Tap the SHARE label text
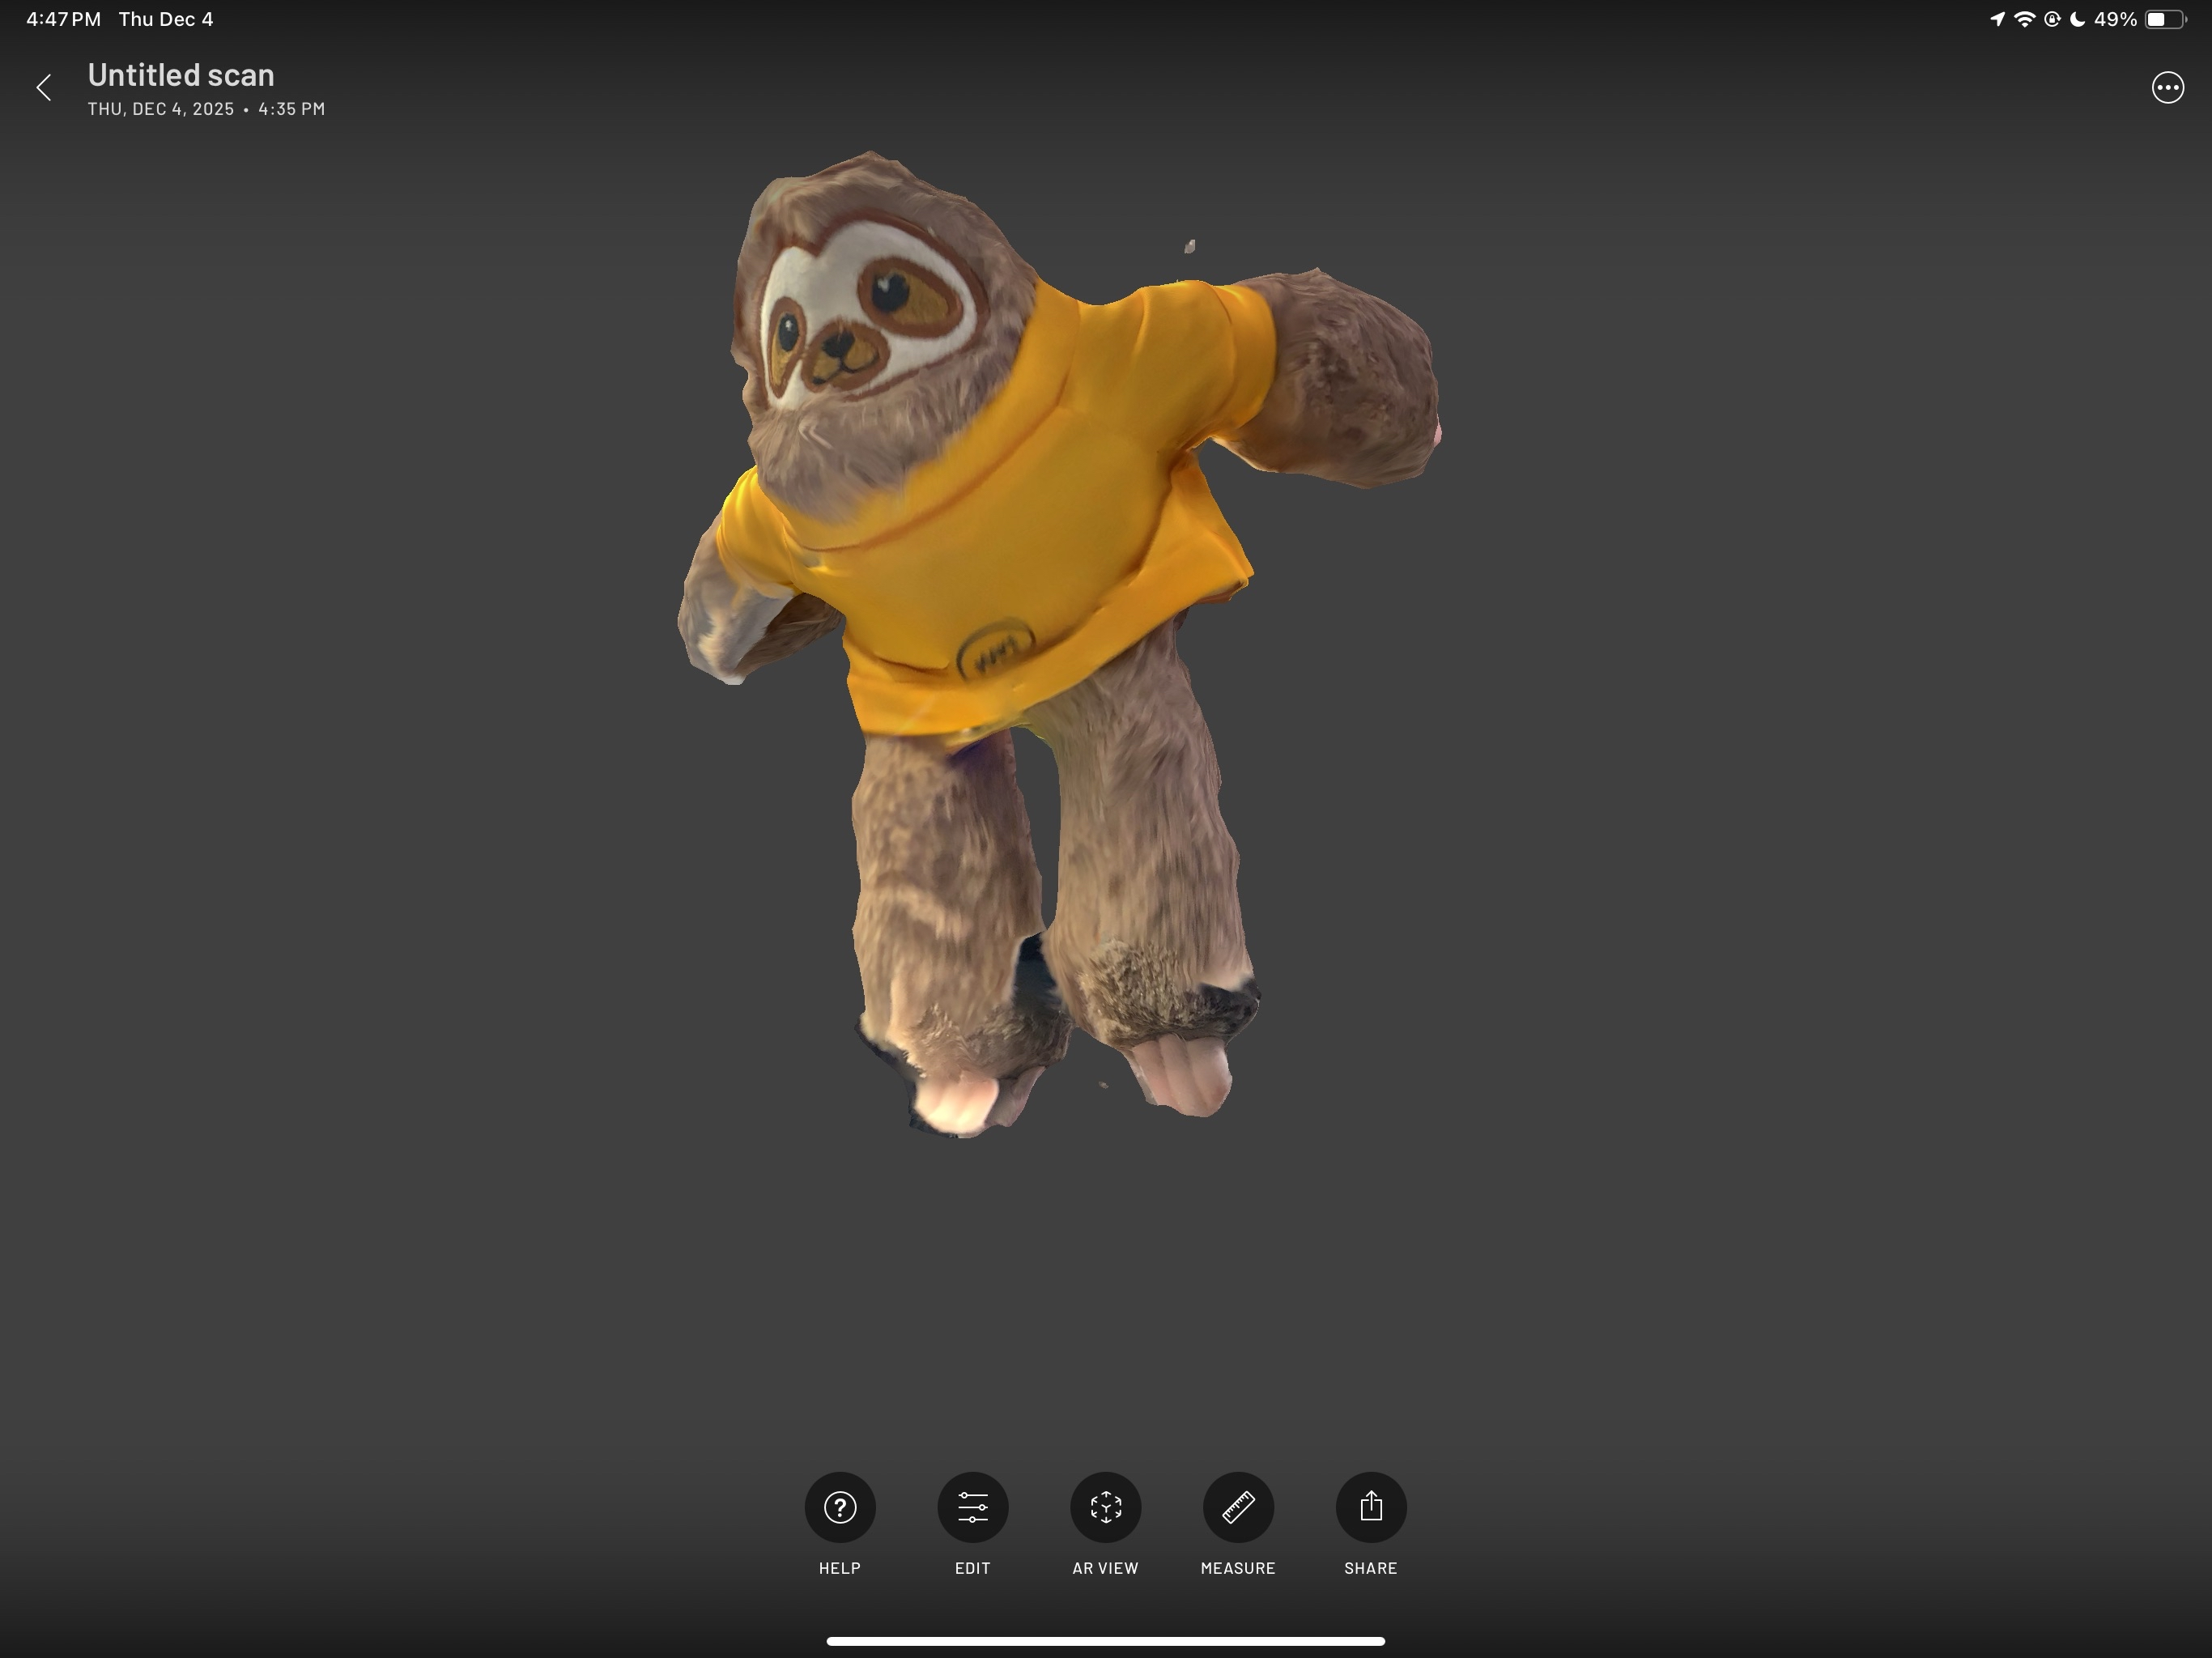 1371,1568
